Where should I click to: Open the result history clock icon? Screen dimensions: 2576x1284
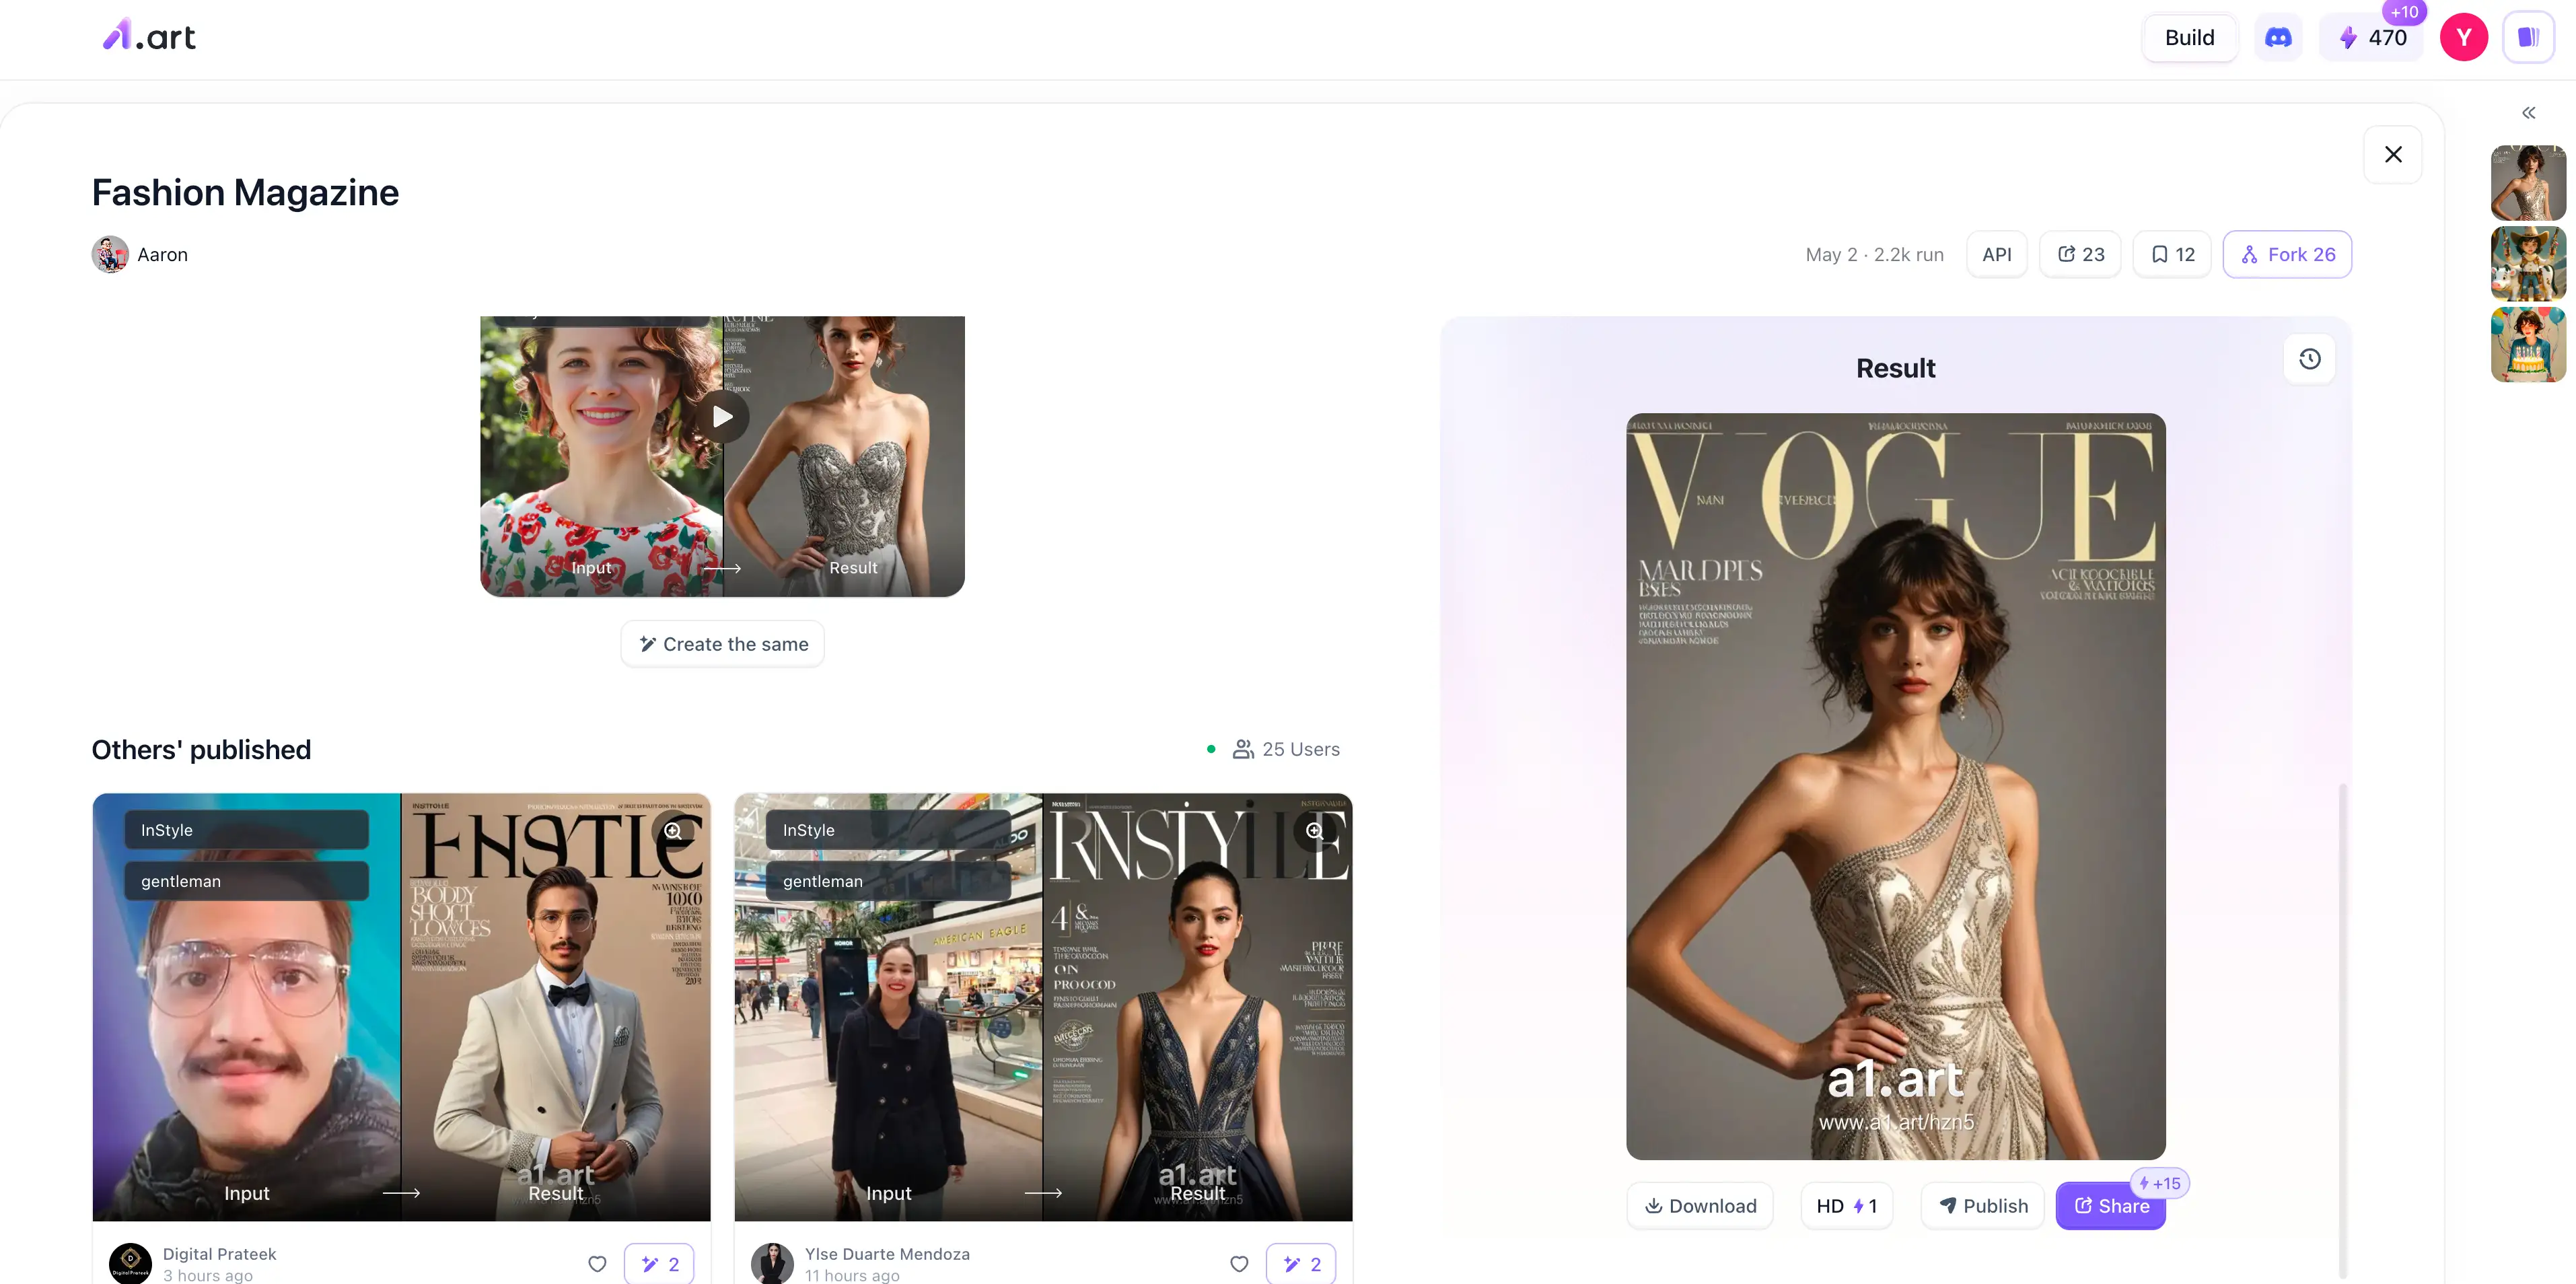tap(2309, 359)
